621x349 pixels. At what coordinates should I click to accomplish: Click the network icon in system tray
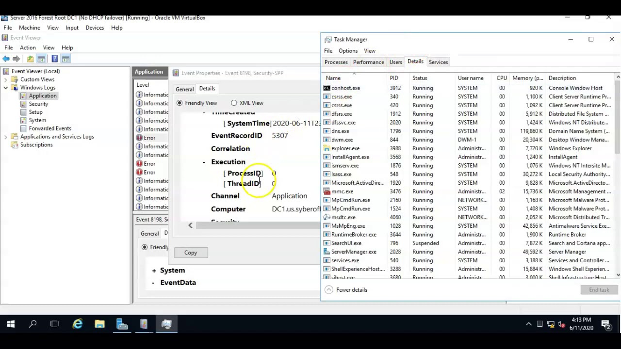click(551, 324)
